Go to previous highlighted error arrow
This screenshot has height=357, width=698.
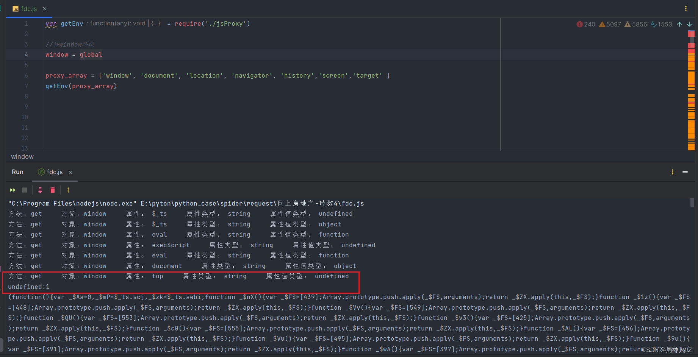679,24
